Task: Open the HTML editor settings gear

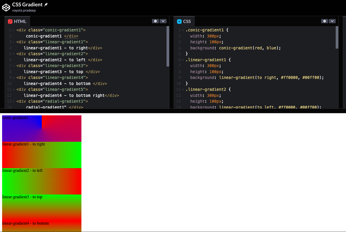Action: [x=155, y=21]
